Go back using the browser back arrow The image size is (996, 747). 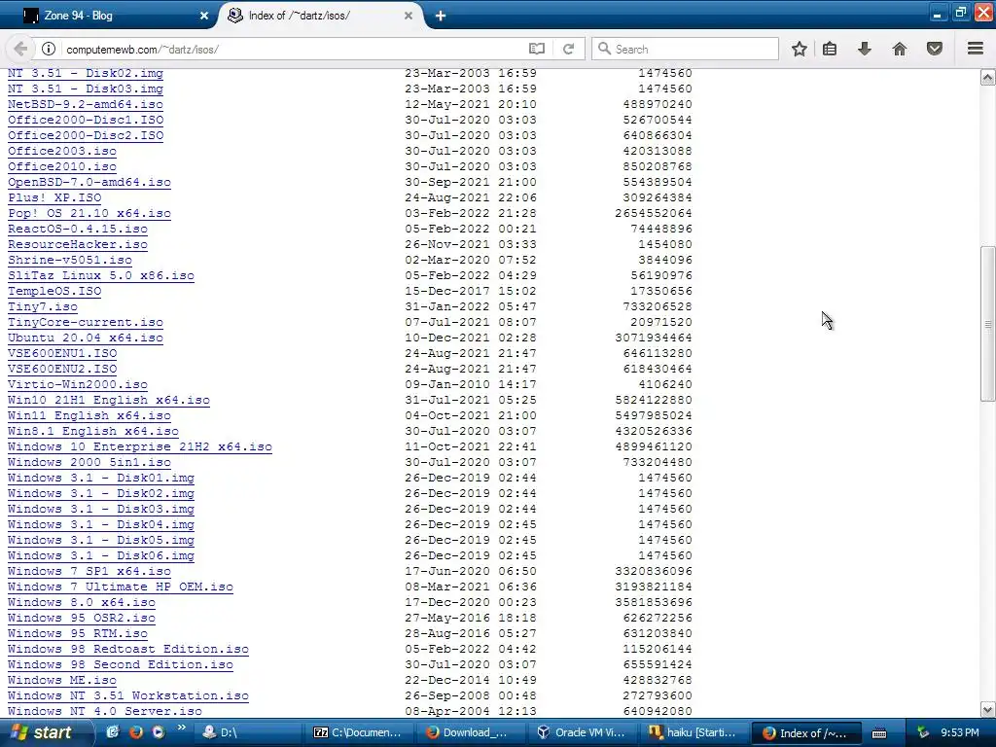tap(19, 49)
